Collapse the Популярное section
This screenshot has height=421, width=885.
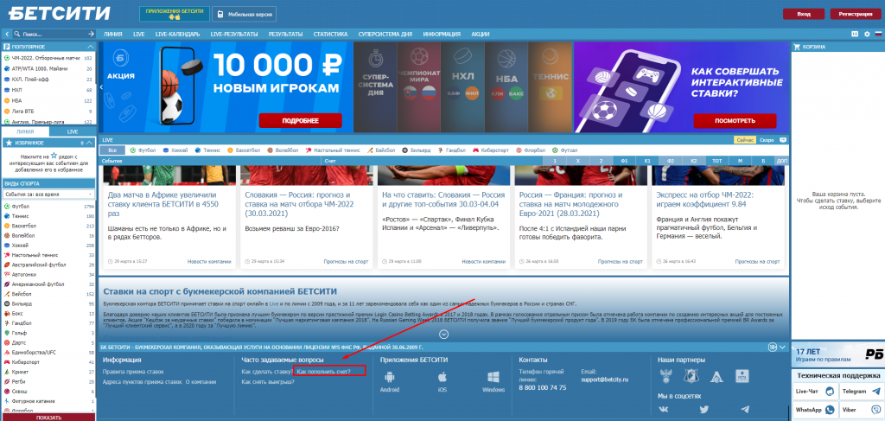coord(92,46)
